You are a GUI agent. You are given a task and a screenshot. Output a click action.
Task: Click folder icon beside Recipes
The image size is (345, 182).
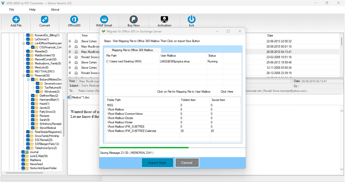point(37,116)
